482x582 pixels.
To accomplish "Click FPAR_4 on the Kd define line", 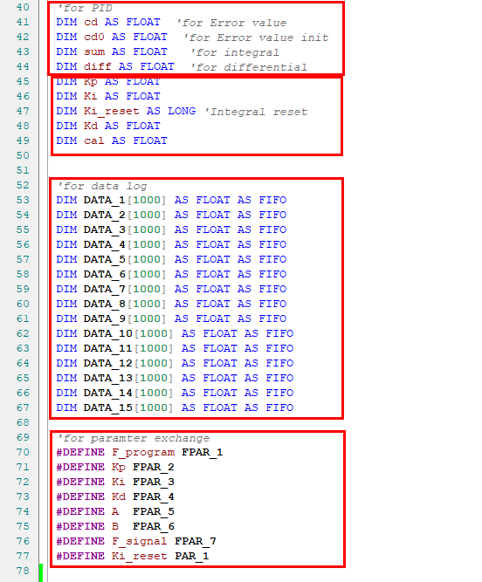I will click(x=154, y=497).
